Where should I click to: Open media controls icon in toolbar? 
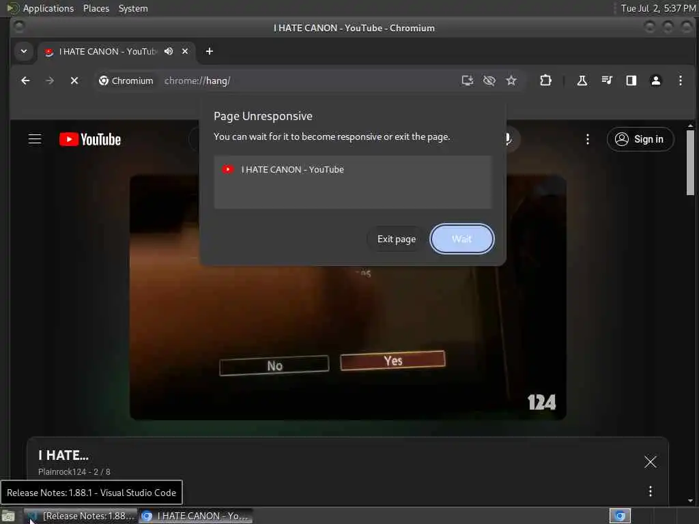607,81
